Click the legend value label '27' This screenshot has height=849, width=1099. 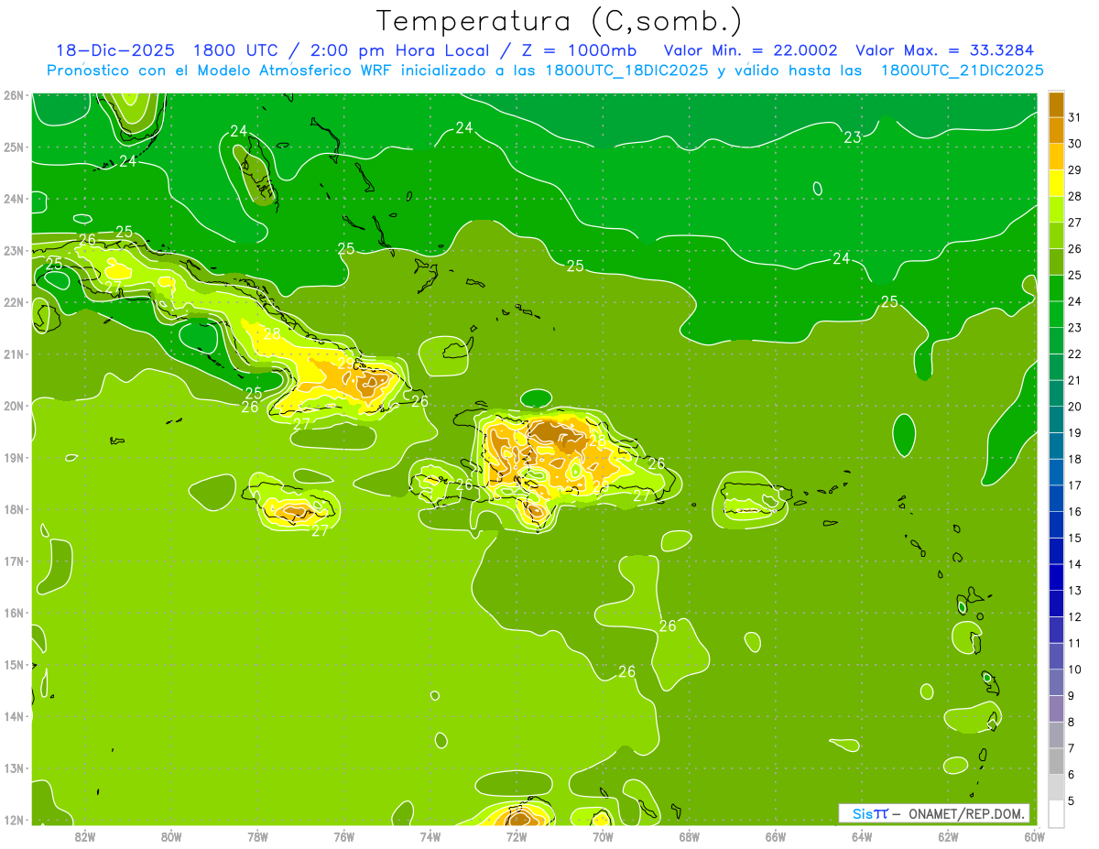click(1074, 223)
